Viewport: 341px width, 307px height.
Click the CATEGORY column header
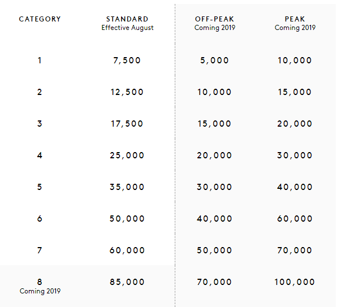40,19
